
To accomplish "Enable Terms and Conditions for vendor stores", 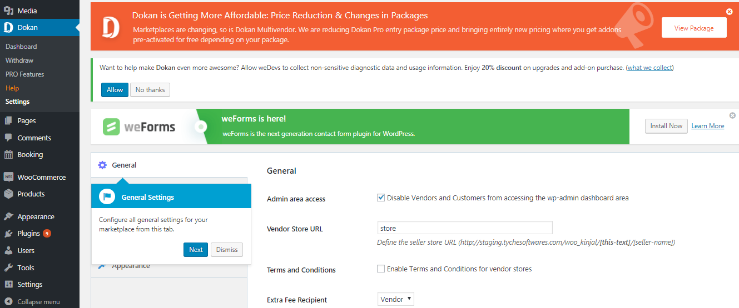I will click(x=381, y=269).
